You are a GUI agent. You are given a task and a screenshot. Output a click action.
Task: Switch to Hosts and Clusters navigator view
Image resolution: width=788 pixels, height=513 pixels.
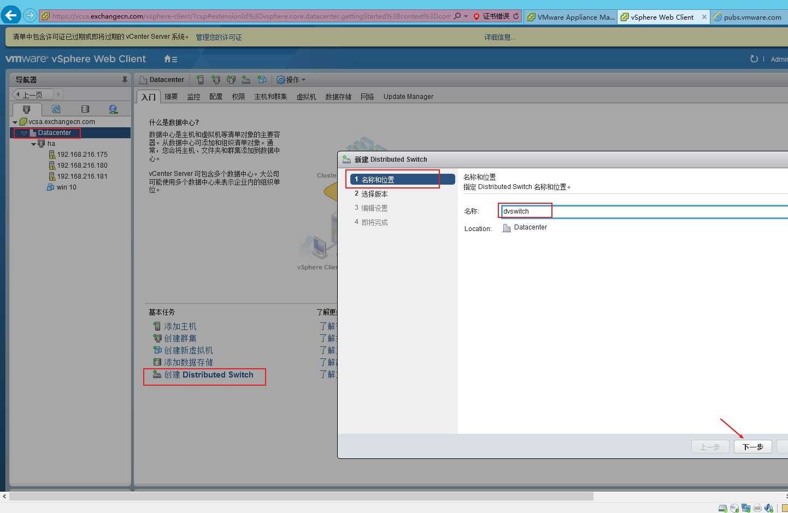click(x=26, y=109)
